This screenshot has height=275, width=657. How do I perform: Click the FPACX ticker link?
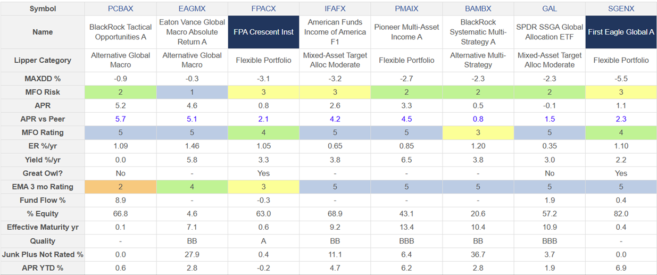[x=263, y=9]
